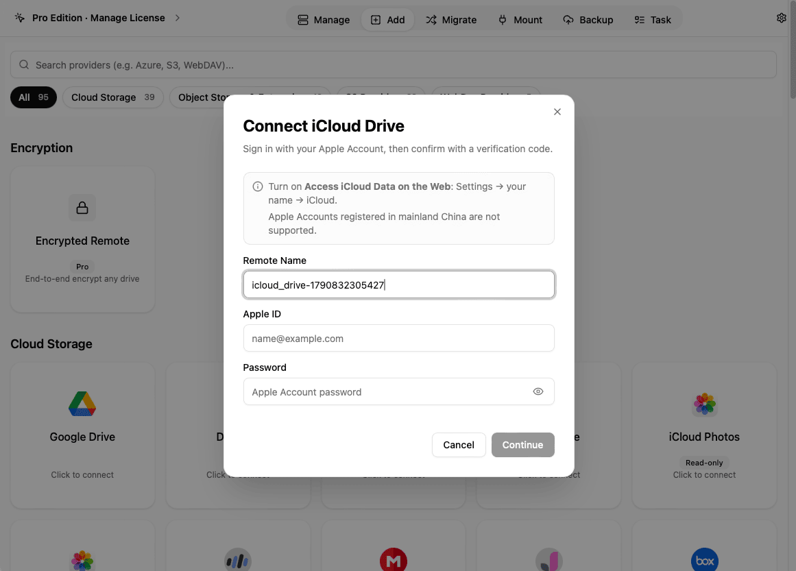The image size is (796, 571).
Task: Click the Mount plug icon
Action: pos(503,20)
